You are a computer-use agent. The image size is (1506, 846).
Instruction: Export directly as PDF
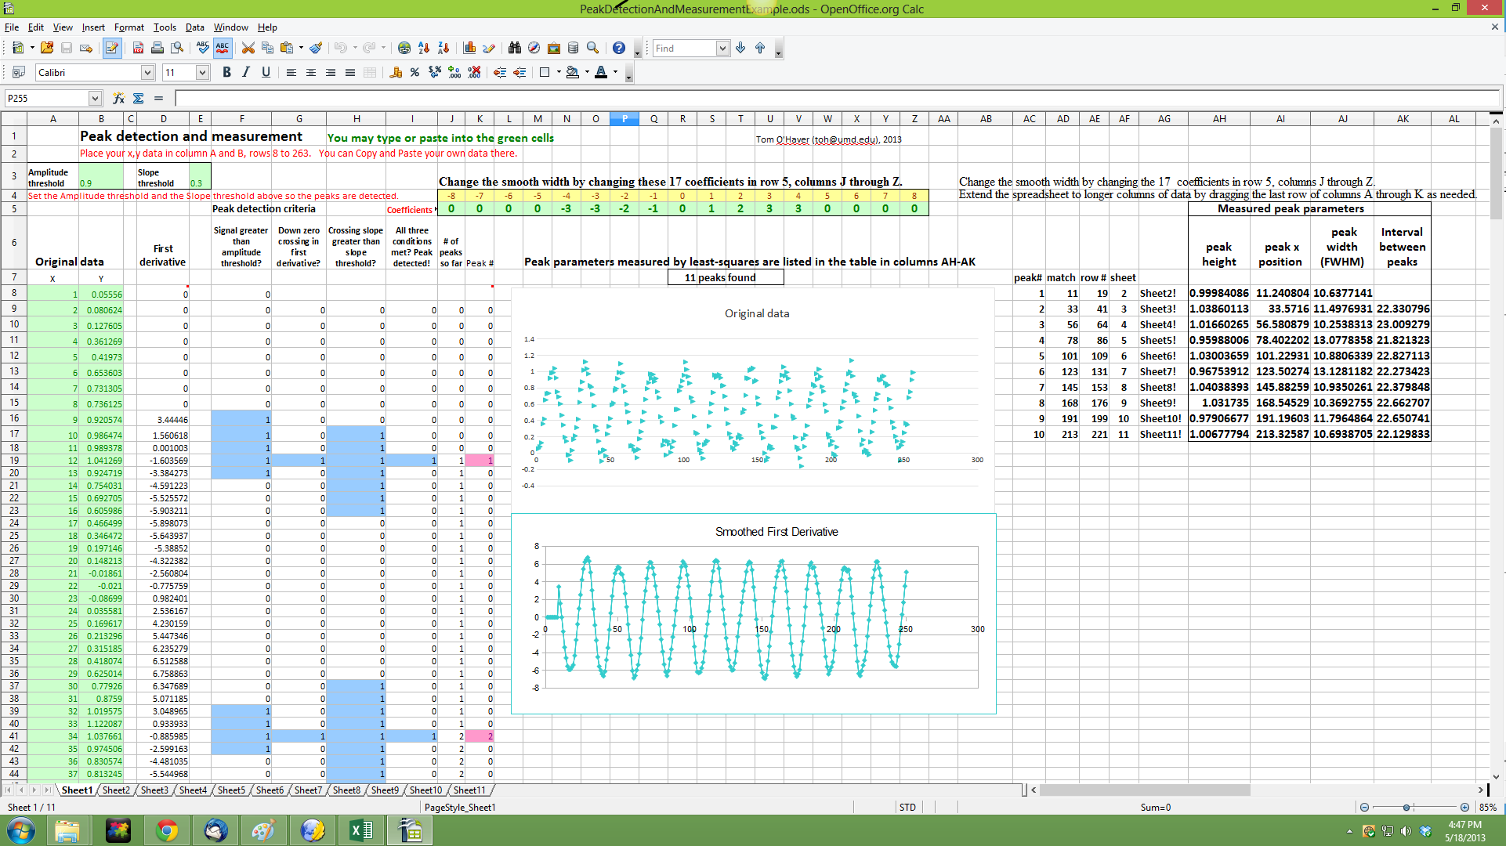[x=138, y=49]
